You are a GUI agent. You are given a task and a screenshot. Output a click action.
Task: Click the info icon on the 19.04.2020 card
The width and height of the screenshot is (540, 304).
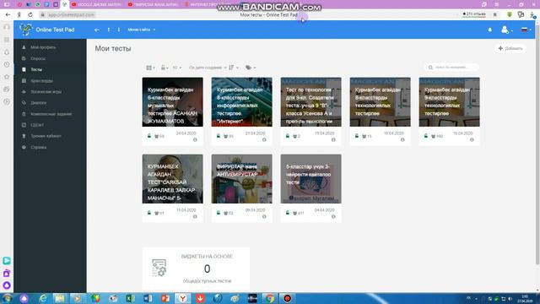point(333,140)
